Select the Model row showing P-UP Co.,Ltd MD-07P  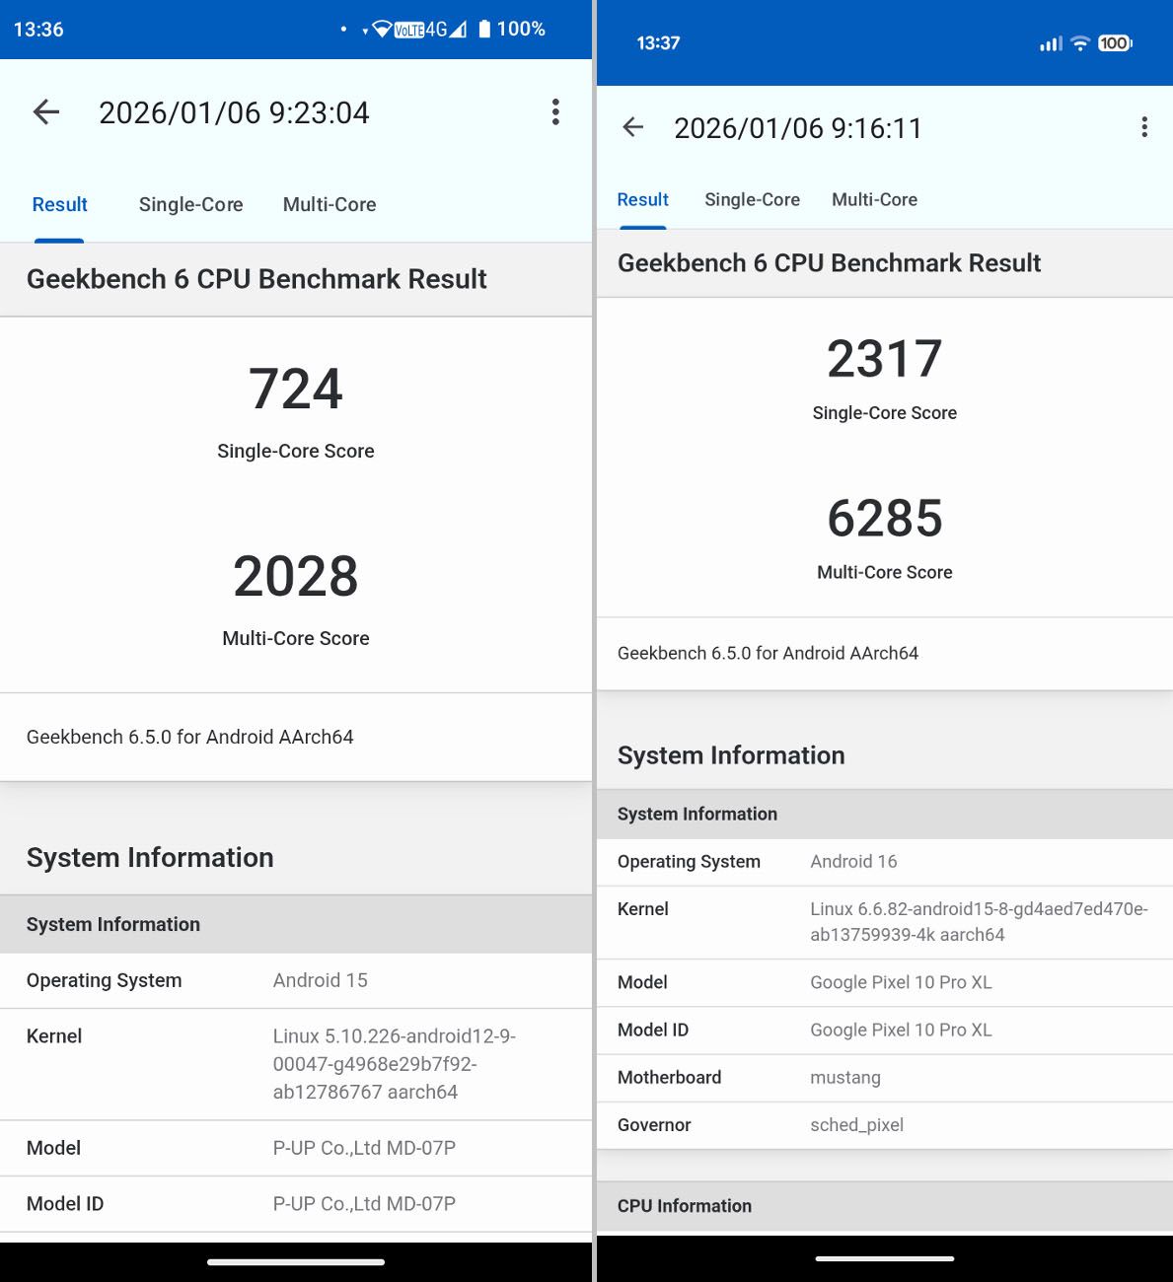(x=296, y=1148)
